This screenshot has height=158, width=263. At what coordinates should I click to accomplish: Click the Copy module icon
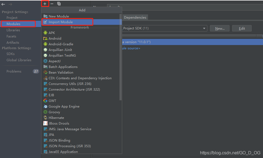(59, 4)
